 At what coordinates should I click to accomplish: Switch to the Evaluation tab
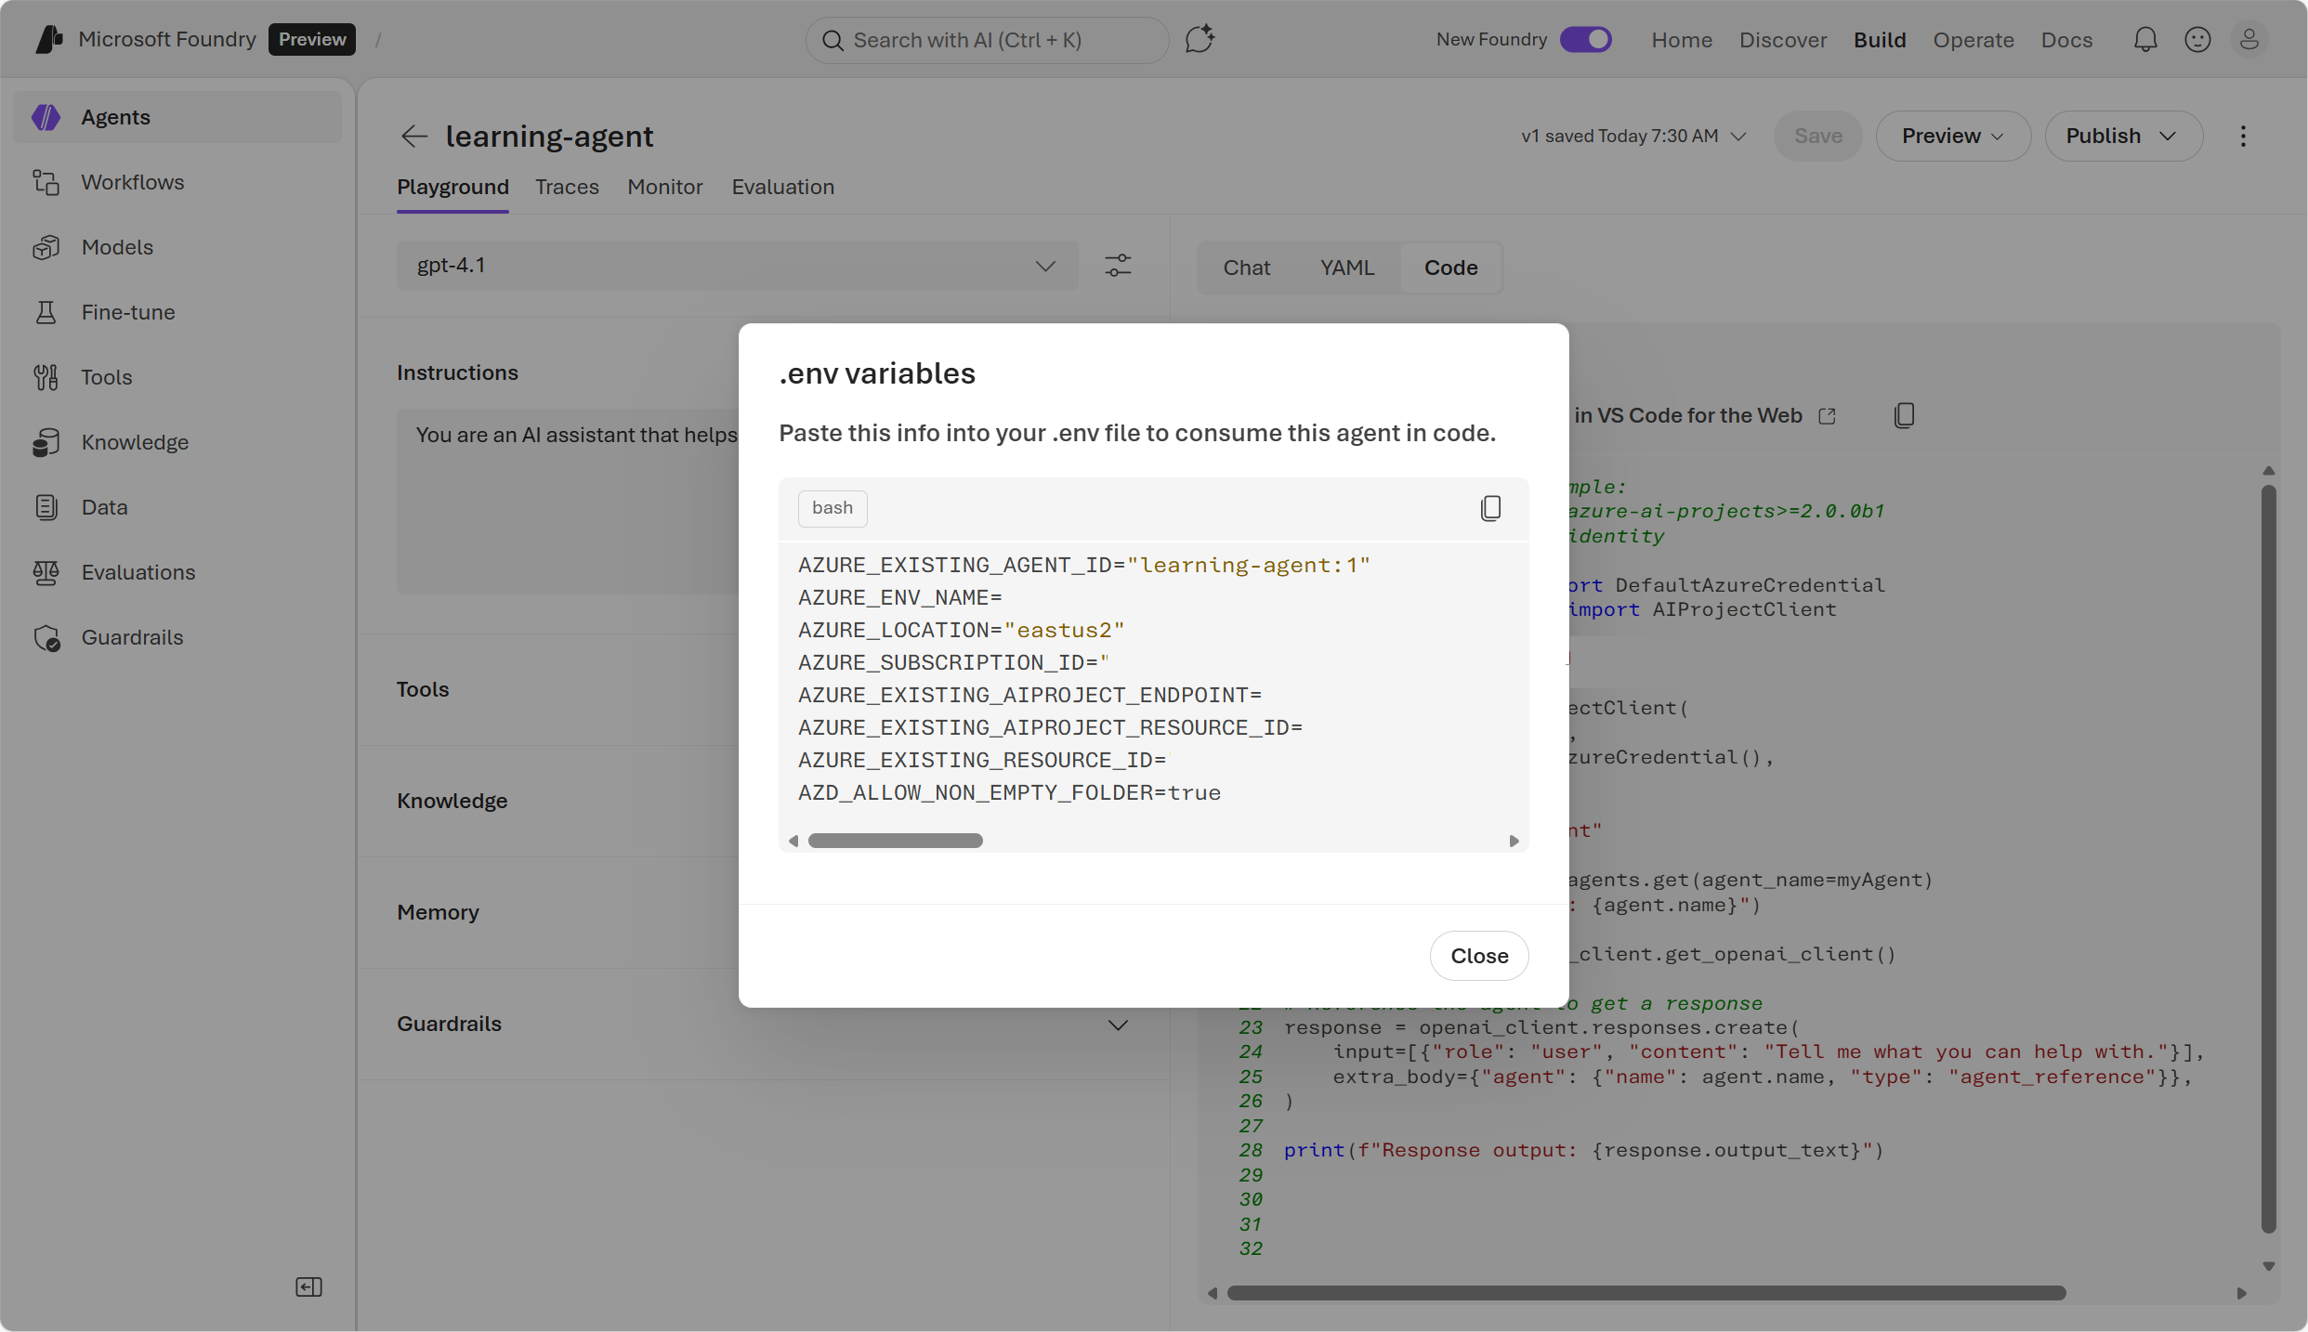(782, 187)
